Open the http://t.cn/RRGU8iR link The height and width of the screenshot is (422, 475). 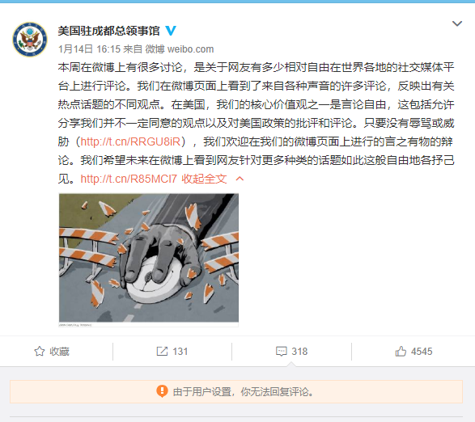(x=130, y=141)
